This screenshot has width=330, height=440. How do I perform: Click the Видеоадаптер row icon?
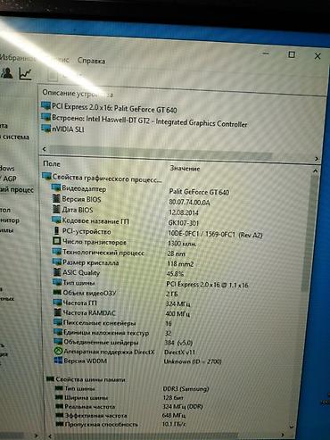coord(56,187)
